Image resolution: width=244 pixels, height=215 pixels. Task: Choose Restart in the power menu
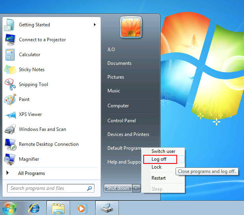click(x=159, y=178)
